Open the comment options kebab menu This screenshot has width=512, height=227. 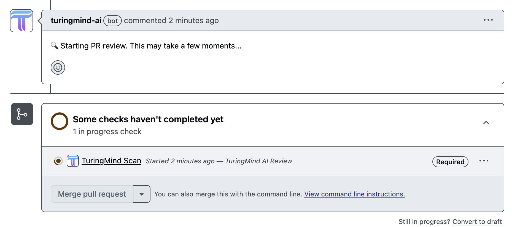pos(488,20)
